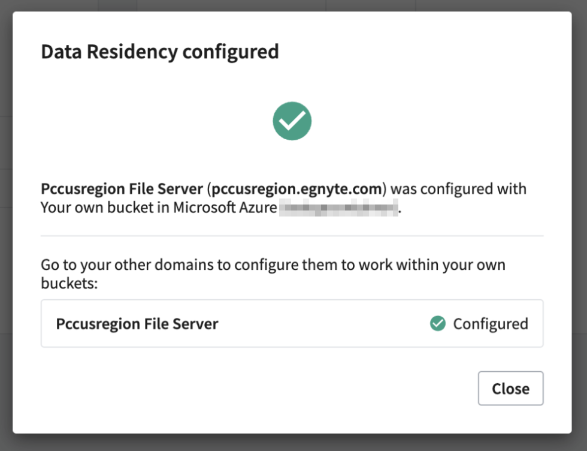Click empty middle area of the domain row
This screenshot has width=587, height=451.
(323, 324)
